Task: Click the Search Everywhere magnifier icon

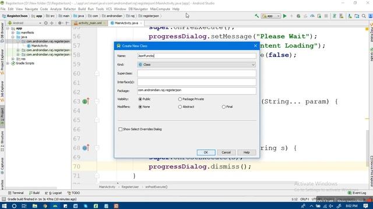Action: (364, 16)
